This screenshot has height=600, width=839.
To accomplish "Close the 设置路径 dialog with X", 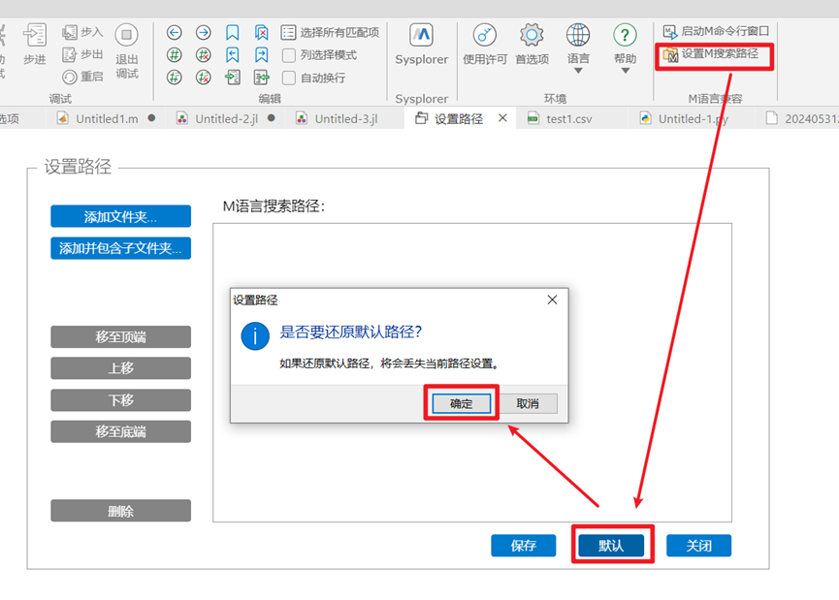I will point(552,300).
